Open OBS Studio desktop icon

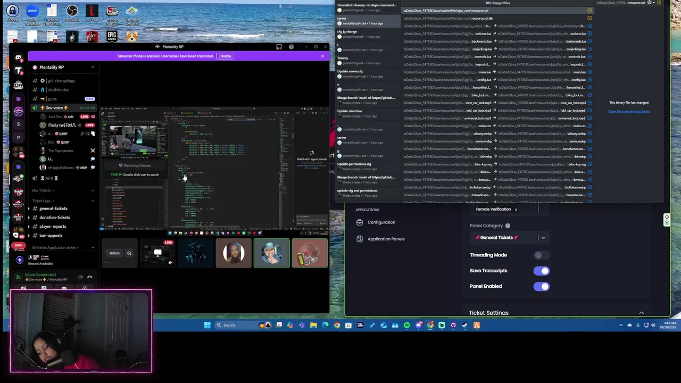pos(72,13)
